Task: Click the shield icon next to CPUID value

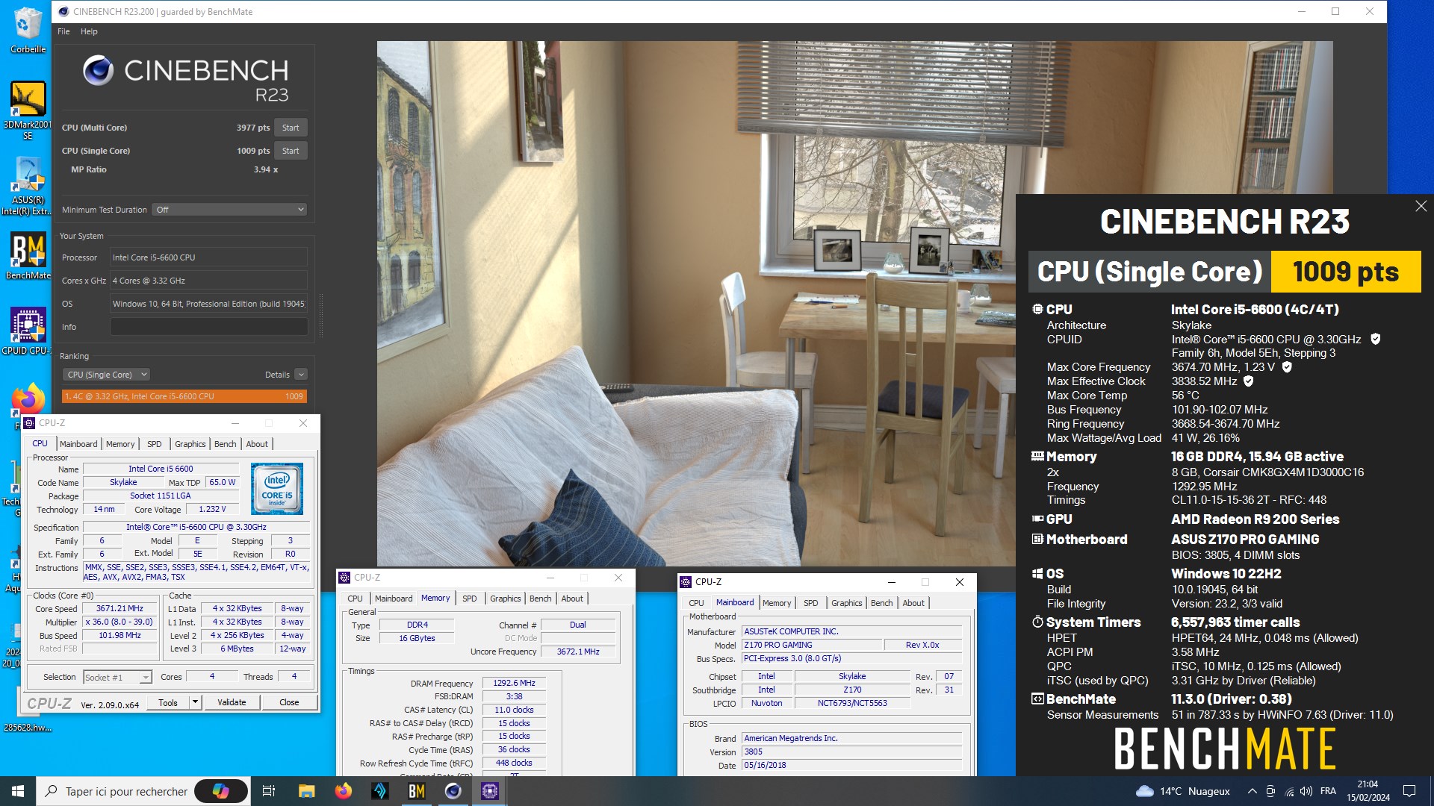Action: tap(1376, 339)
